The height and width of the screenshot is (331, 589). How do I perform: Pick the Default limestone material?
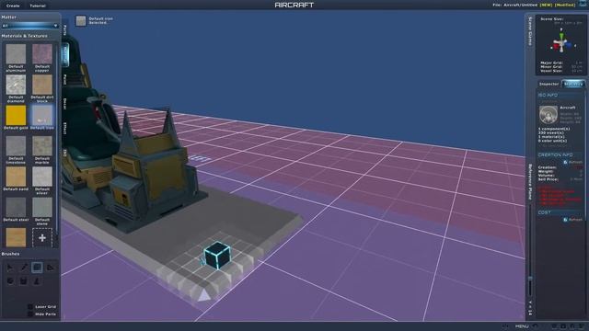[x=16, y=145]
